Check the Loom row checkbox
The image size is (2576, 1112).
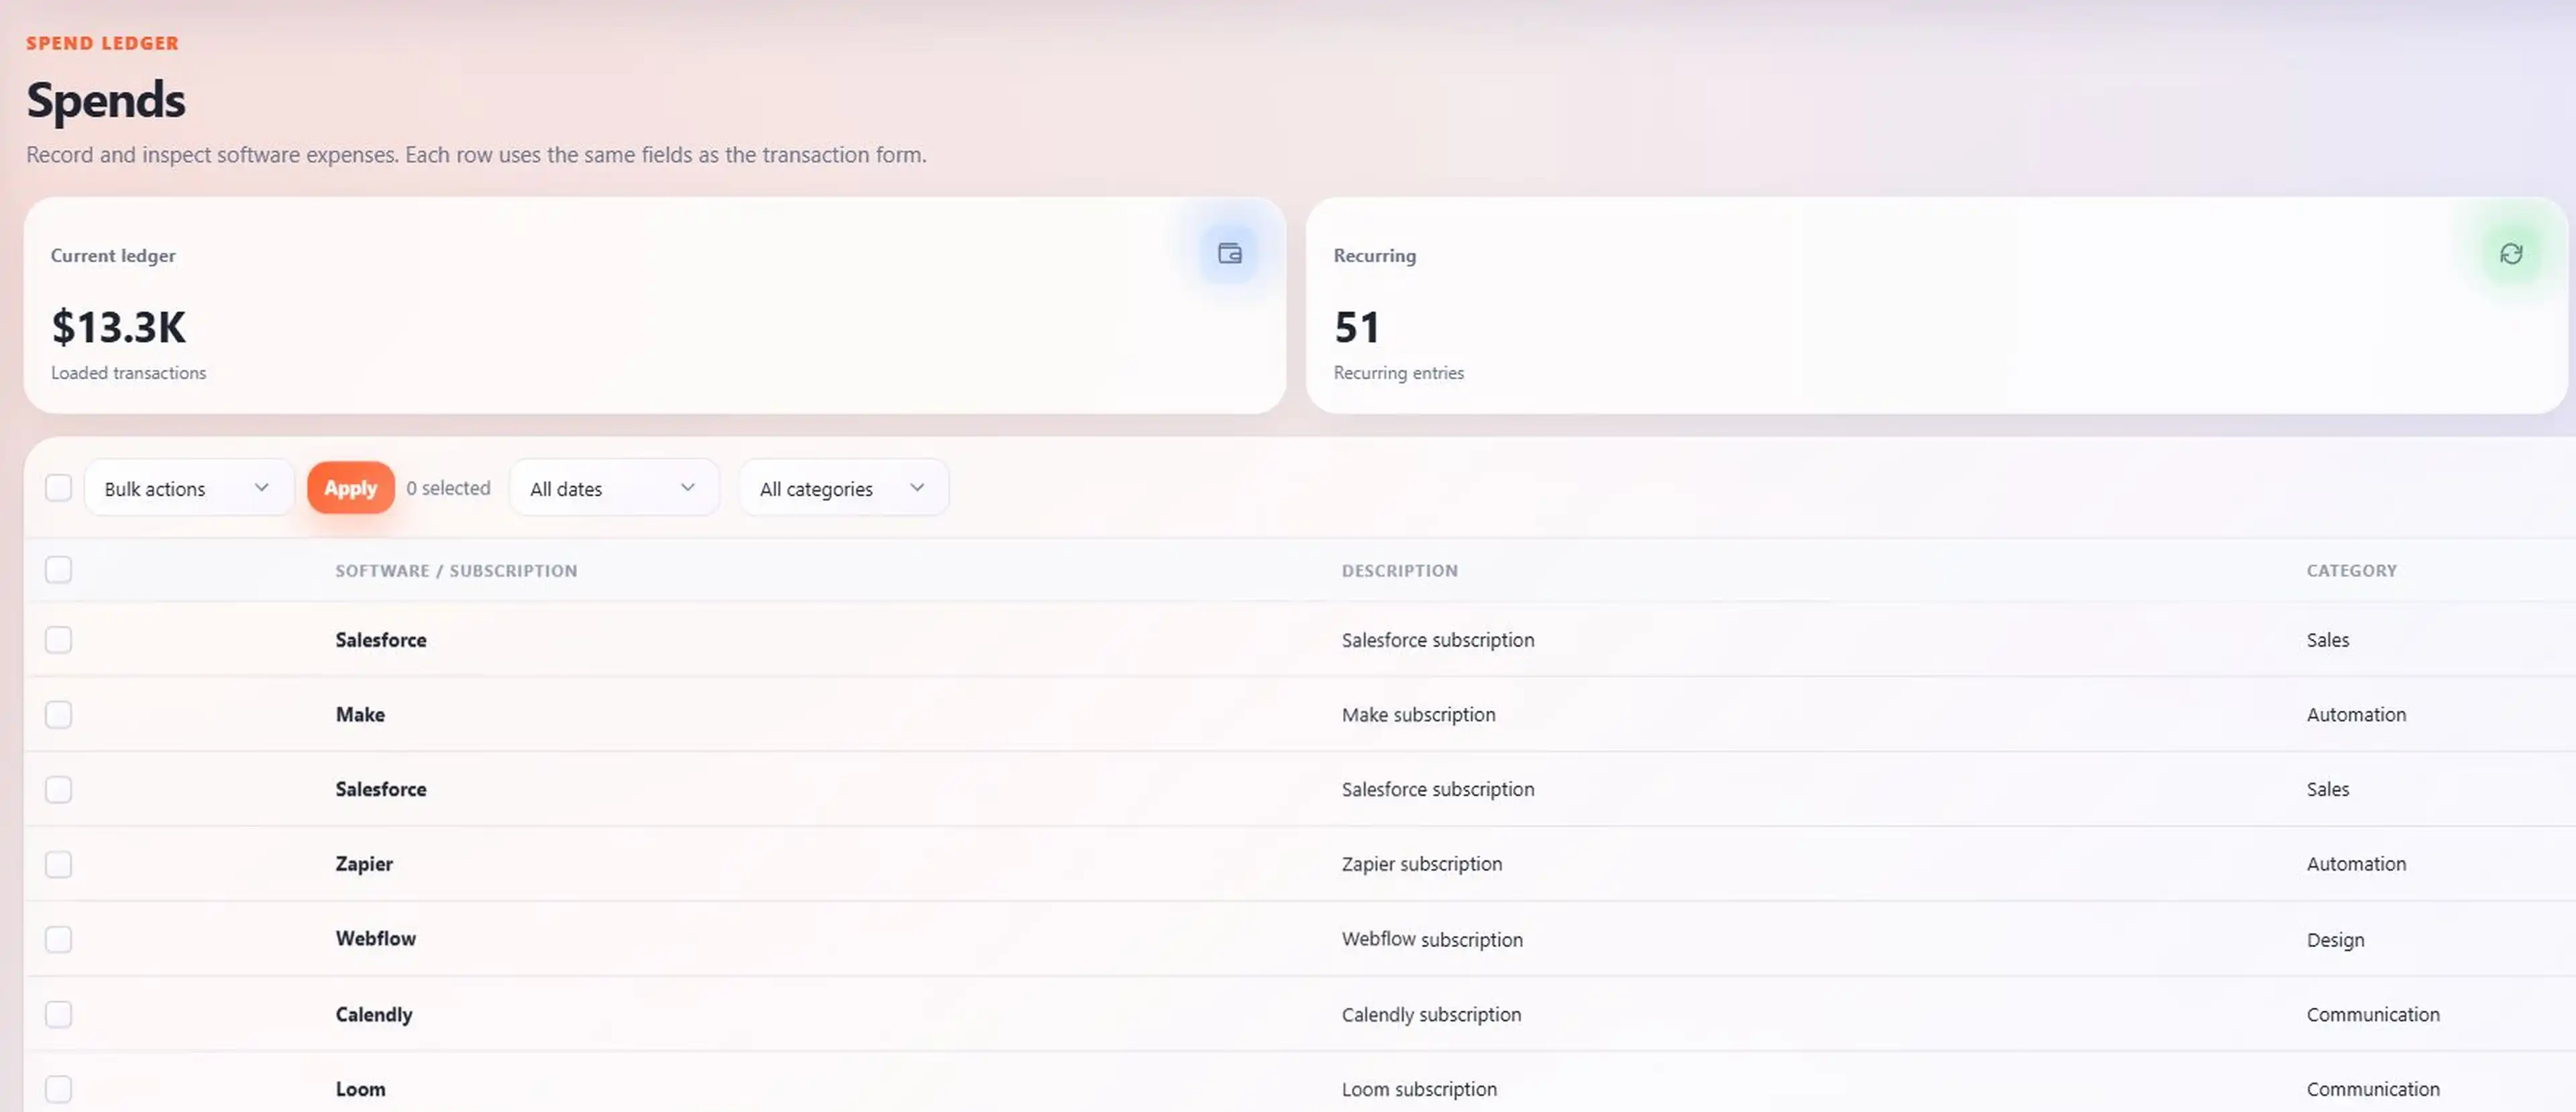59,1089
